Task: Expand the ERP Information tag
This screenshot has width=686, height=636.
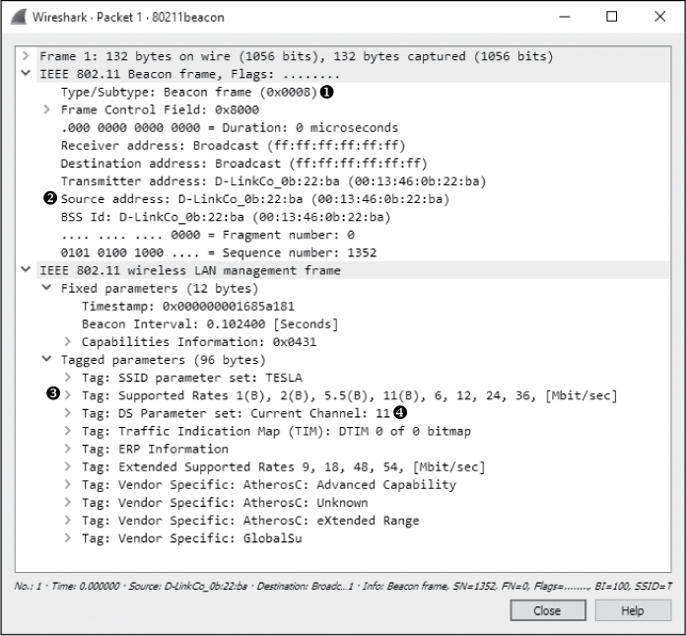Action: click(x=67, y=449)
